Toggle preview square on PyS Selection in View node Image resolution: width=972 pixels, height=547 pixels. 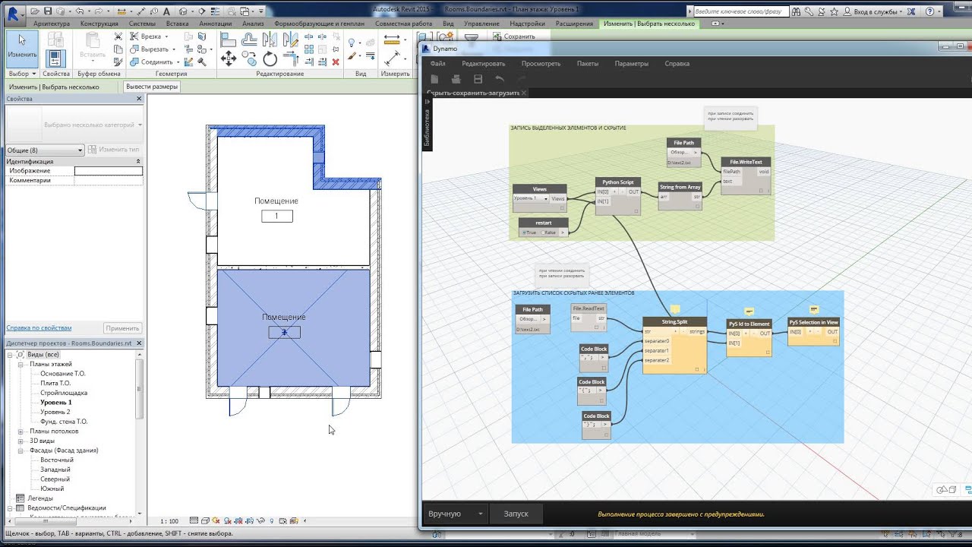[x=834, y=341]
